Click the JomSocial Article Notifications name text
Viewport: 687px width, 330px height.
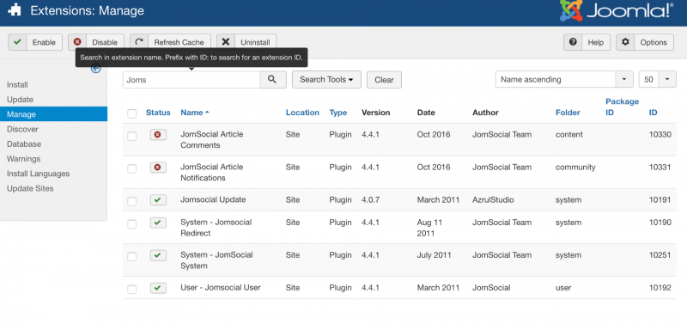click(211, 172)
